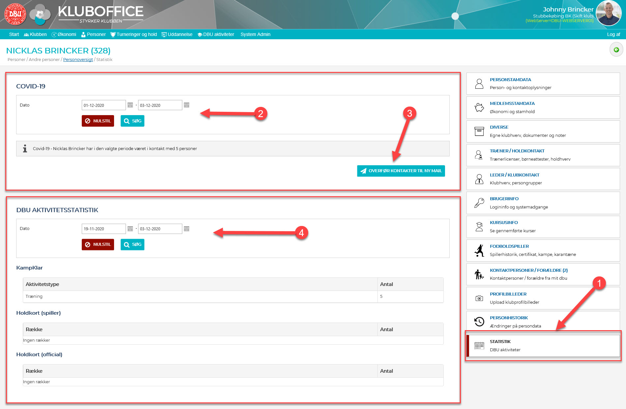Open calendar picker for COVID-19 start date
Viewport: 626px width, 409px height.
pyautogui.click(x=130, y=105)
